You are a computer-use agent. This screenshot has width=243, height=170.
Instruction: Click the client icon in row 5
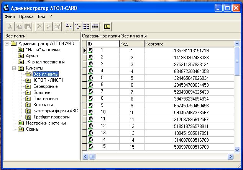(91, 78)
